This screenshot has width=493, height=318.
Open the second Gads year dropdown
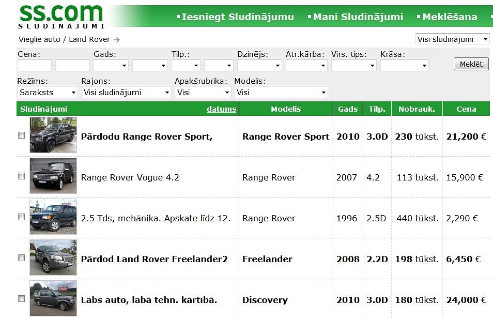click(150, 66)
